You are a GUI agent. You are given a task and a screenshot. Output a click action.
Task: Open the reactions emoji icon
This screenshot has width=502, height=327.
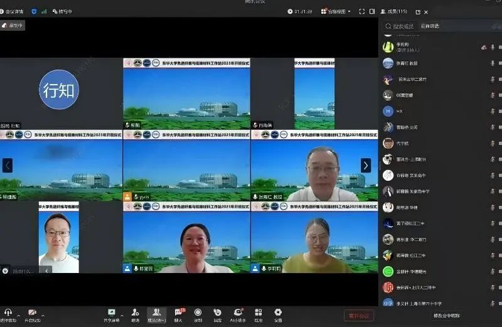(x=217, y=313)
